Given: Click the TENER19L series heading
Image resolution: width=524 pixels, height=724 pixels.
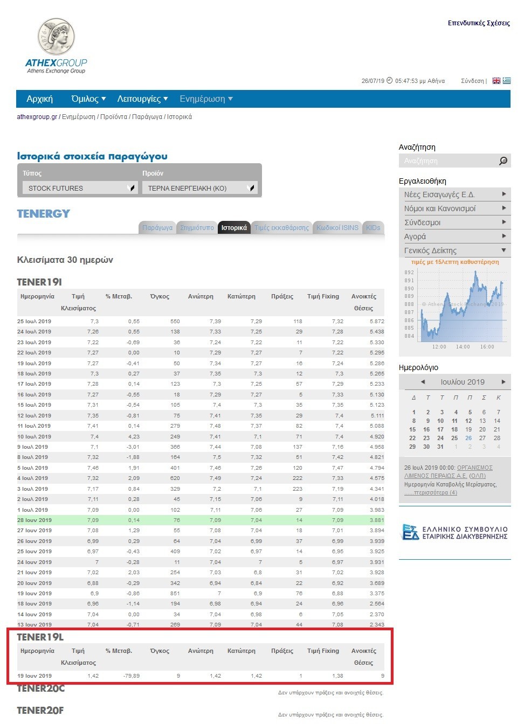Looking at the screenshot, I should pos(40,637).
